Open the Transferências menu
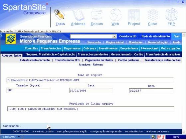 point(51,48)
